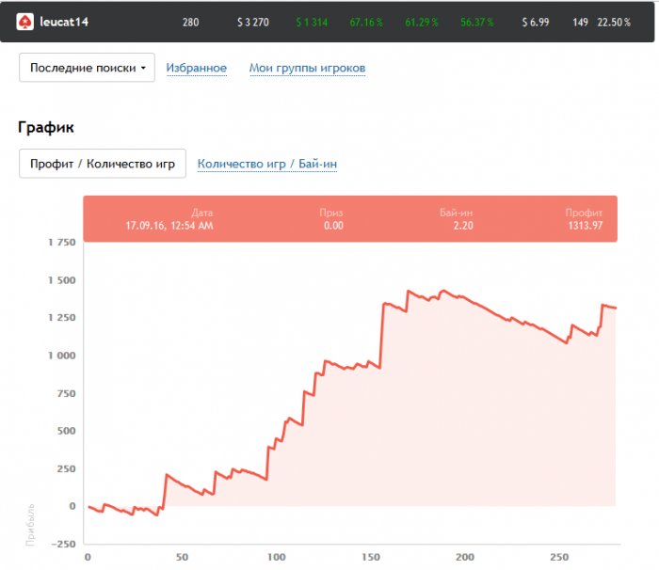The width and height of the screenshot is (659, 570).
Task: Click the 280 games count in header
Action: pyautogui.click(x=190, y=22)
